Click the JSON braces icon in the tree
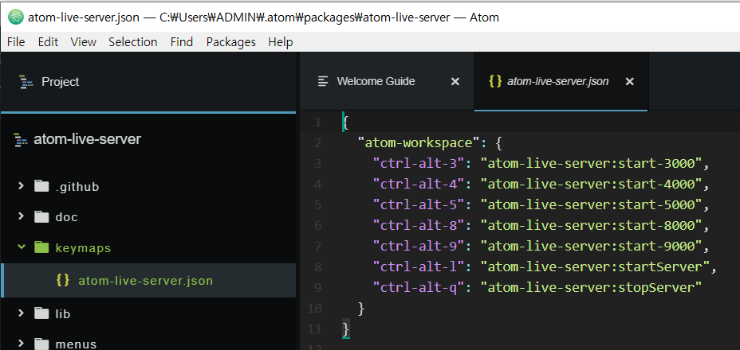 pyautogui.click(x=63, y=280)
